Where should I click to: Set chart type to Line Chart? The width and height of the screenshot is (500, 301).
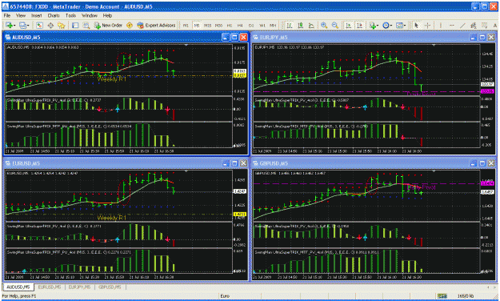coord(311,25)
